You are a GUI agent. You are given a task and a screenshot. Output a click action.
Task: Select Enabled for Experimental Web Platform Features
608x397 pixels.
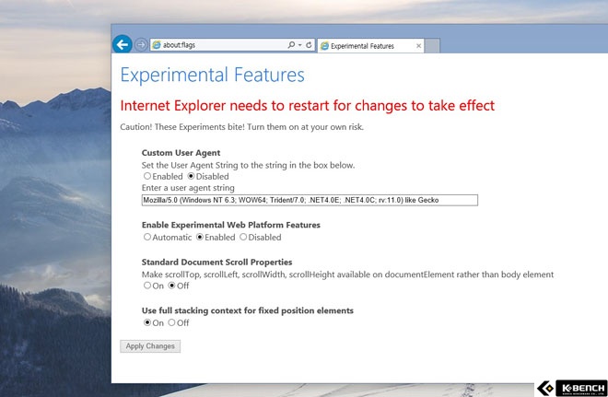[200, 237]
